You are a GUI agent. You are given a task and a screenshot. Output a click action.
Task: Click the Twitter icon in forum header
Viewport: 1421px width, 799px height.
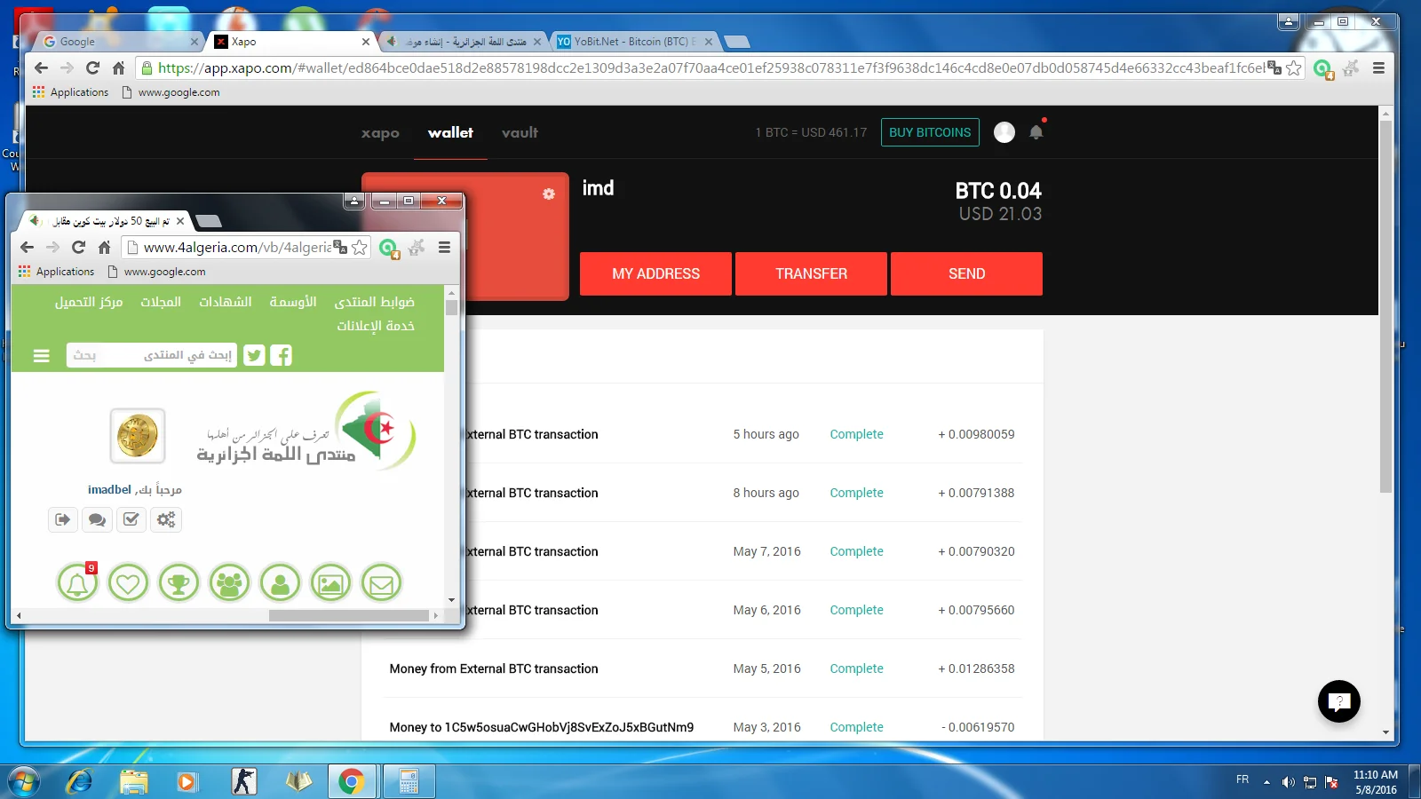[254, 355]
